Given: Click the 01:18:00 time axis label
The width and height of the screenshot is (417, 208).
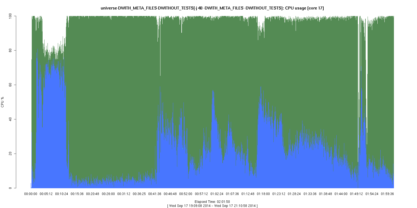Looking at the screenshot, I should point(263,194).
